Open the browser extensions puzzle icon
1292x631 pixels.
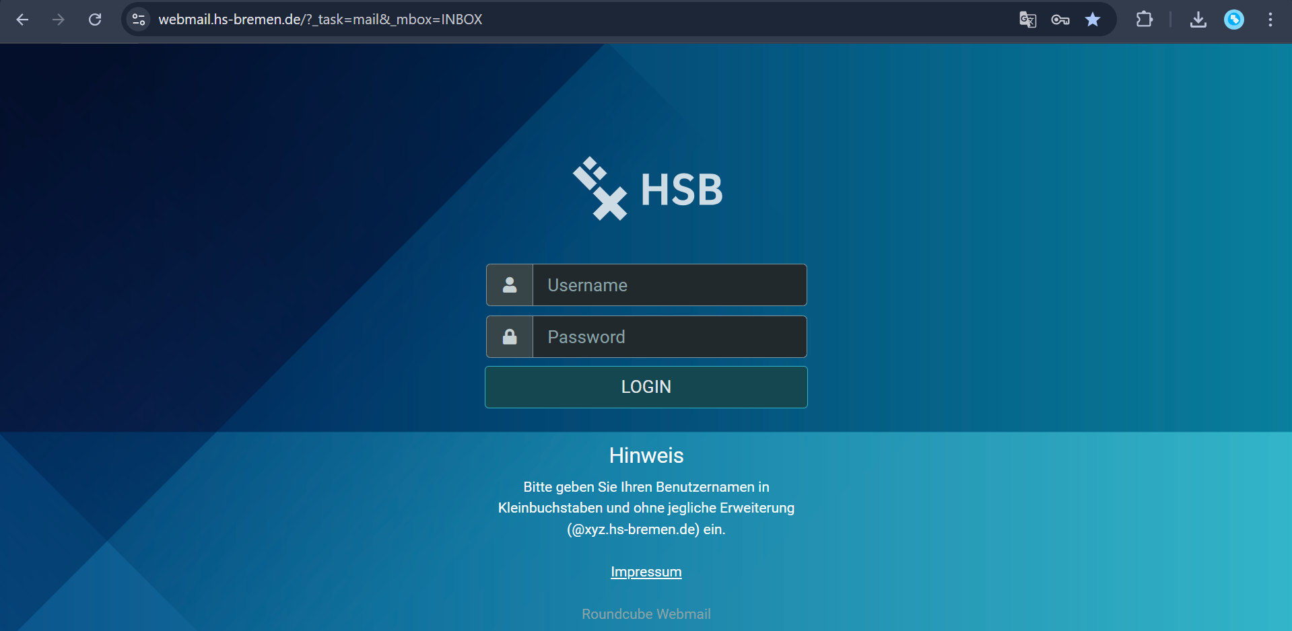pyautogui.click(x=1145, y=20)
